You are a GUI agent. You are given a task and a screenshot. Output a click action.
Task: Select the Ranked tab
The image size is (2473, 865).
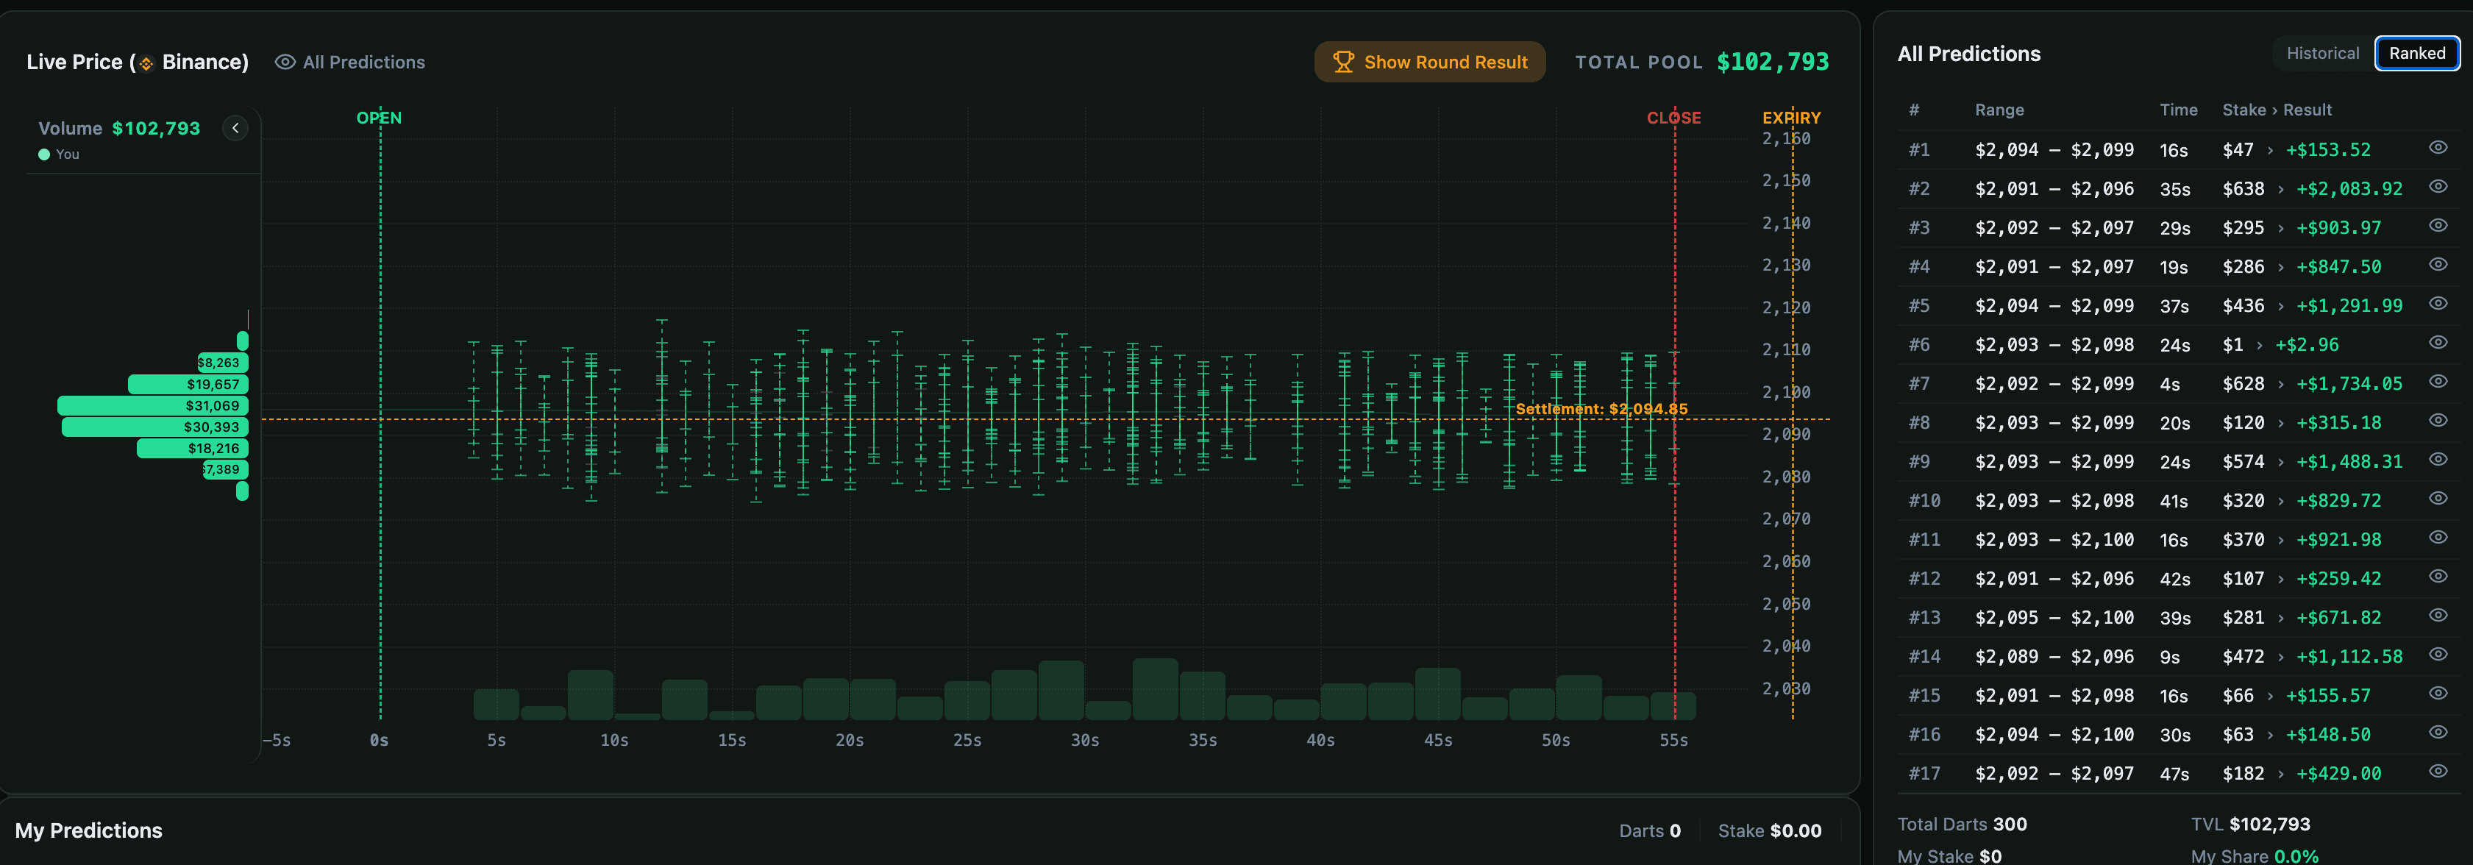2417,53
